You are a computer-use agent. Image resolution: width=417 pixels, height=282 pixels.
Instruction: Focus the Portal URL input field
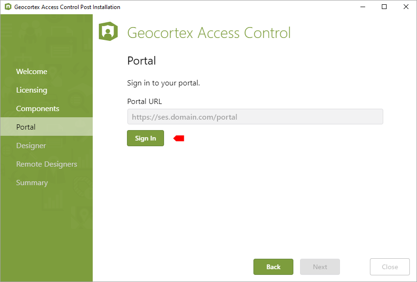255,117
